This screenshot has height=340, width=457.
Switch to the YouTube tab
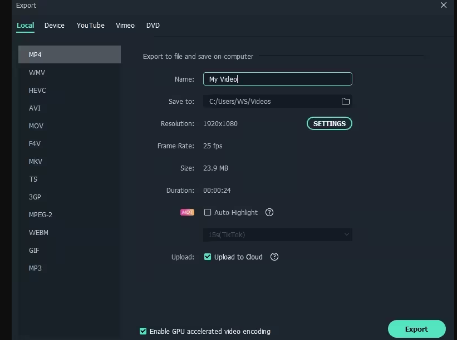[90, 26]
